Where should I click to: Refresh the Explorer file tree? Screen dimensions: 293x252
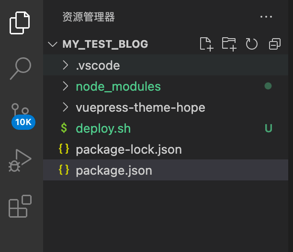(x=251, y=44)
